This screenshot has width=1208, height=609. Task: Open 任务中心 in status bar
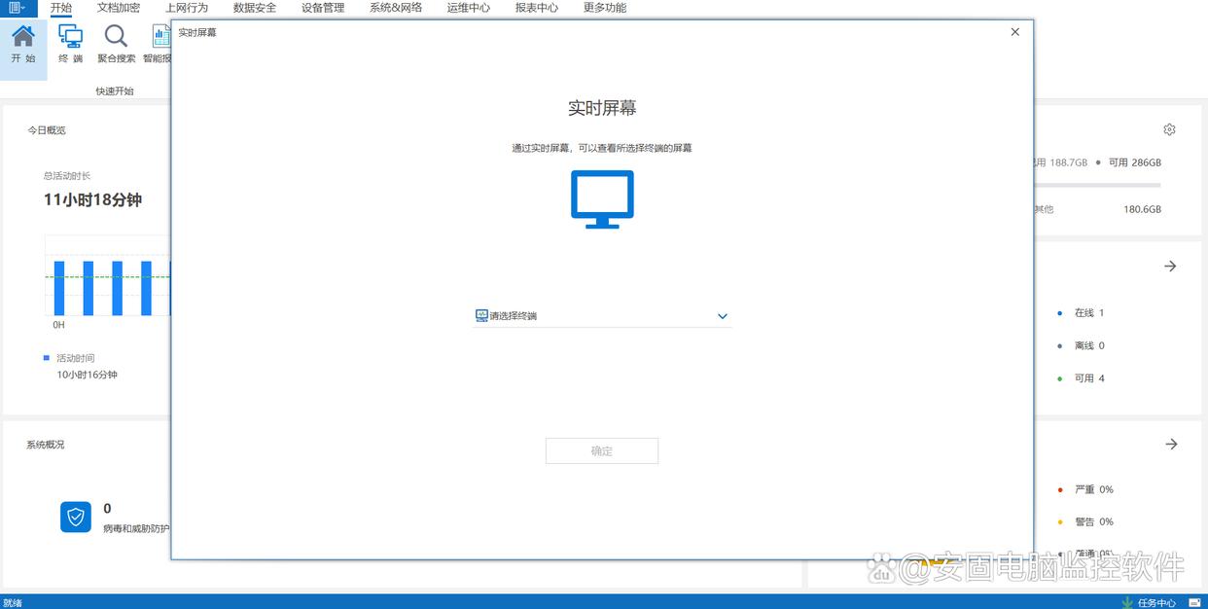(1156, 602)
